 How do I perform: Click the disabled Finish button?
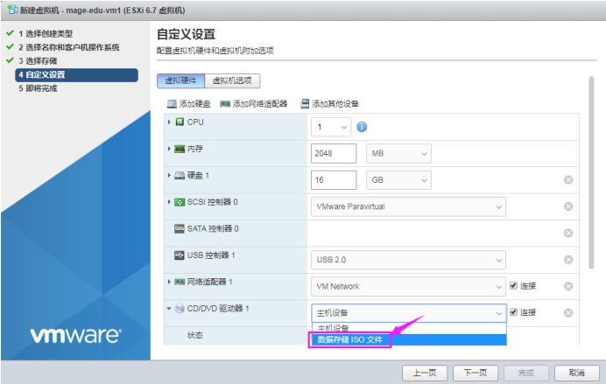tap(526, 373)
